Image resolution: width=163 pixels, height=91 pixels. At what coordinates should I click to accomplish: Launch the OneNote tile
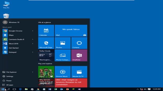pyautogui.click(x=79, y=55)
